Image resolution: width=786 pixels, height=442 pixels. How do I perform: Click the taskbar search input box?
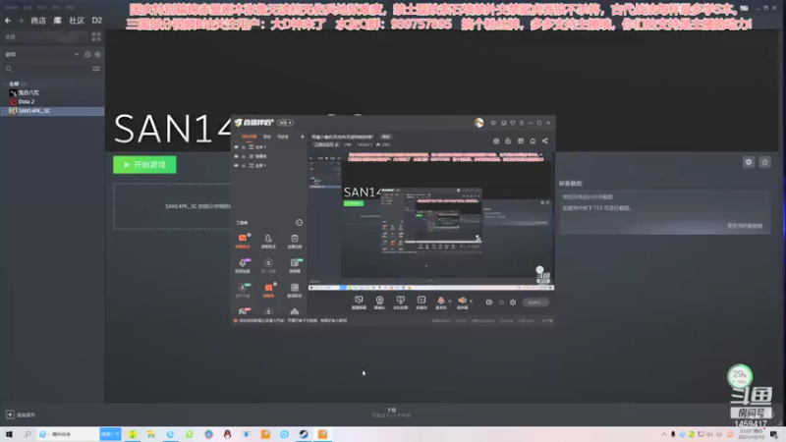pos(68,434)
